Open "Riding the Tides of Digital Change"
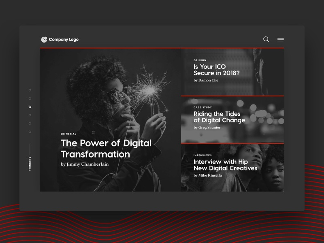Screen dimensions: 324x243 pyautogui.click(x=219, y=117)
